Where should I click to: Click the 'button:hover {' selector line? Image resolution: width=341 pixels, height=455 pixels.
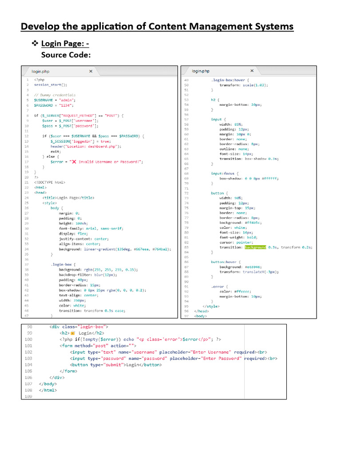pyautogui.click(x=226, y=262)
